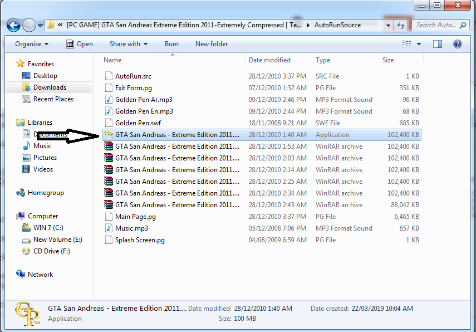
Task: Click the Burn button
Action: coord(171,44)
